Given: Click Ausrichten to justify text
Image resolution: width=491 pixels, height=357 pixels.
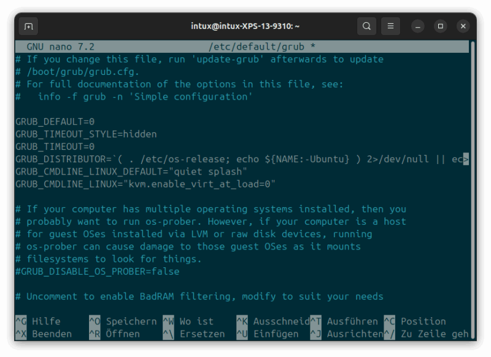Looking at the screenshot, I should click(x=355, y=334).
